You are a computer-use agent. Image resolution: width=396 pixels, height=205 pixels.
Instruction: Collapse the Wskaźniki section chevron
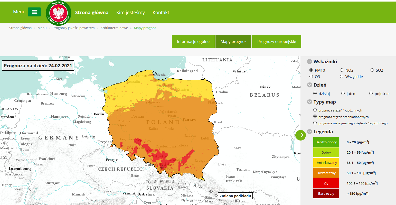pyautogui.click(x=309, y=62)
